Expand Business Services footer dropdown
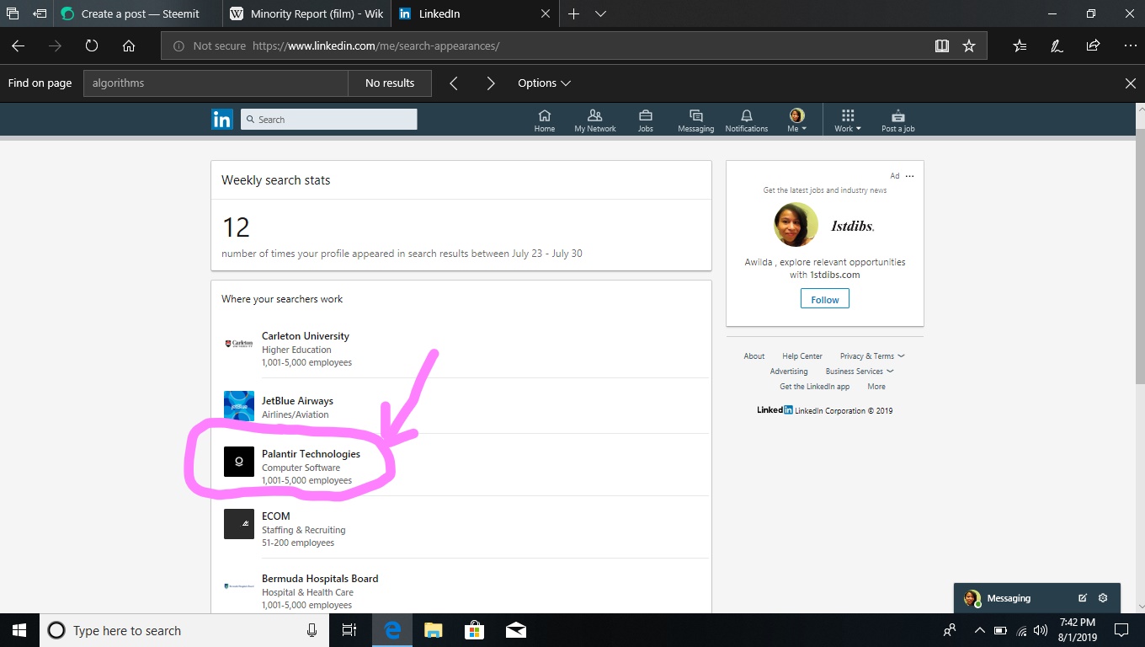 (860, 372)
